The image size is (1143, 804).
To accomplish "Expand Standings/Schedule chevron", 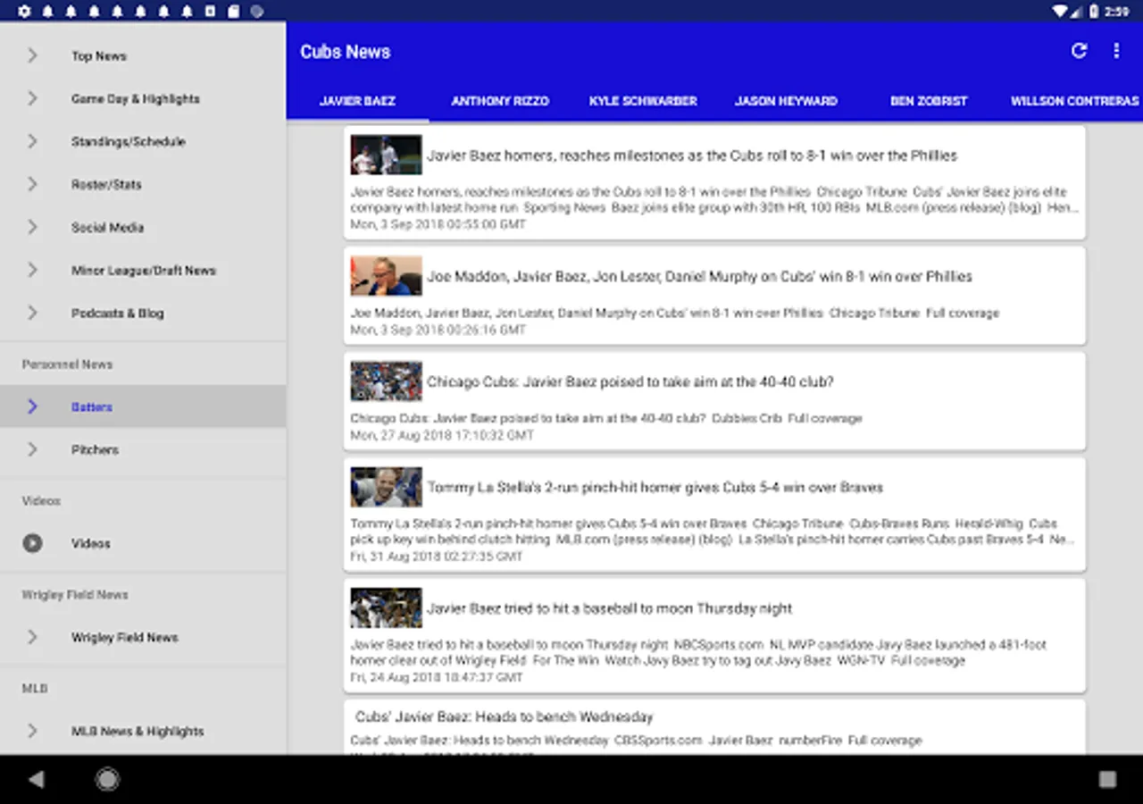I will 32,141.
